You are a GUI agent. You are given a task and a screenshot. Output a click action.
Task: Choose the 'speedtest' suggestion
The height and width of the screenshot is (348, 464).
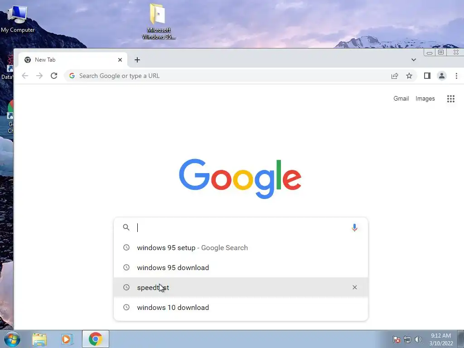pos(241,287)
